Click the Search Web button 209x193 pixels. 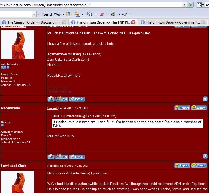(52, 14)
